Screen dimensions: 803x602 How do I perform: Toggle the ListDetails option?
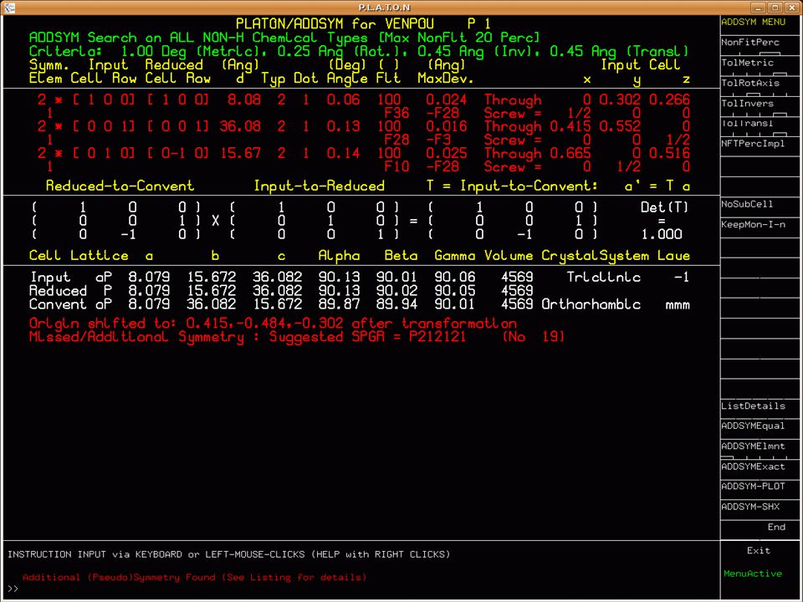752,406
